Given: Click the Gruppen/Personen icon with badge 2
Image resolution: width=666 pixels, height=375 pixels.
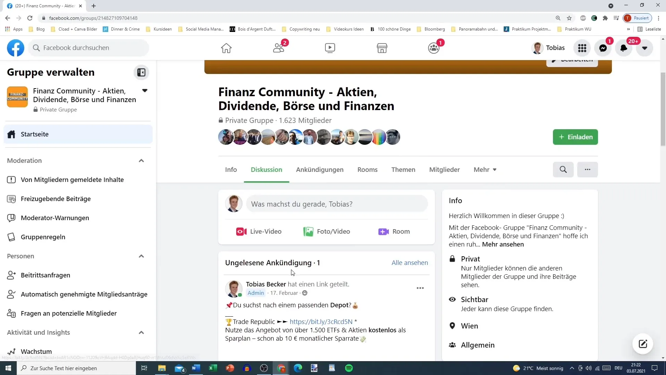Looking at the screenshot, I should coord(280,47).
